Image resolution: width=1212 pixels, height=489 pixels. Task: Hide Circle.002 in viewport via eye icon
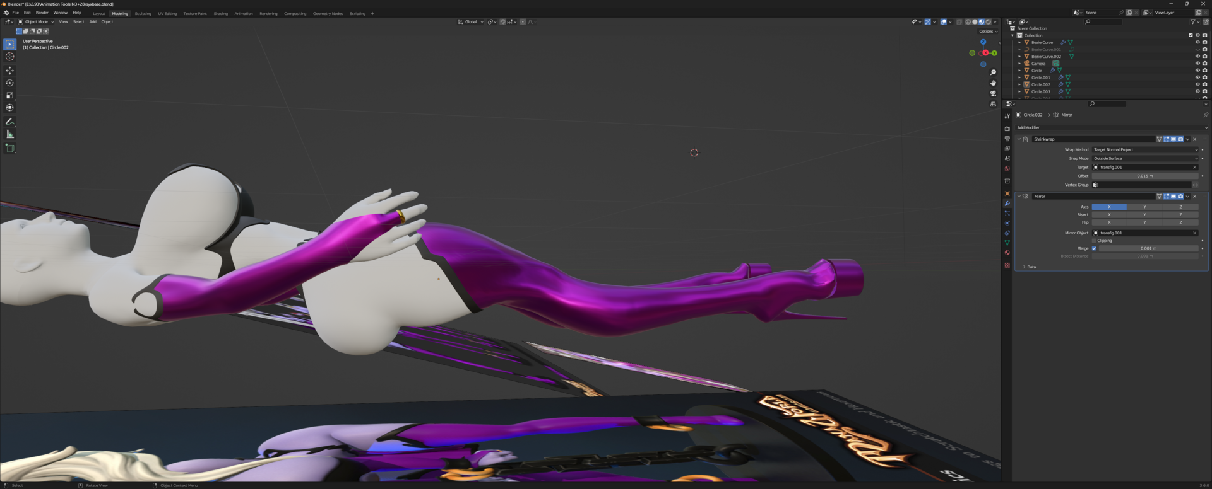point(1197,84)
